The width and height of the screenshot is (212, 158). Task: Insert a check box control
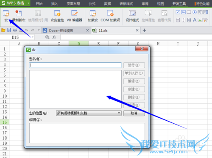point(178,12)
